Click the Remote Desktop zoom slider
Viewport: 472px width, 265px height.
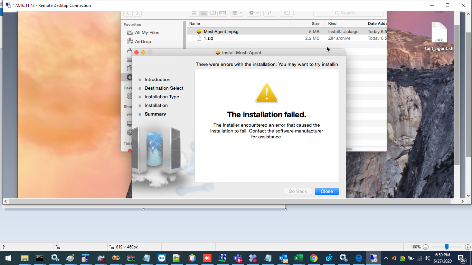[x=446, y=247]
